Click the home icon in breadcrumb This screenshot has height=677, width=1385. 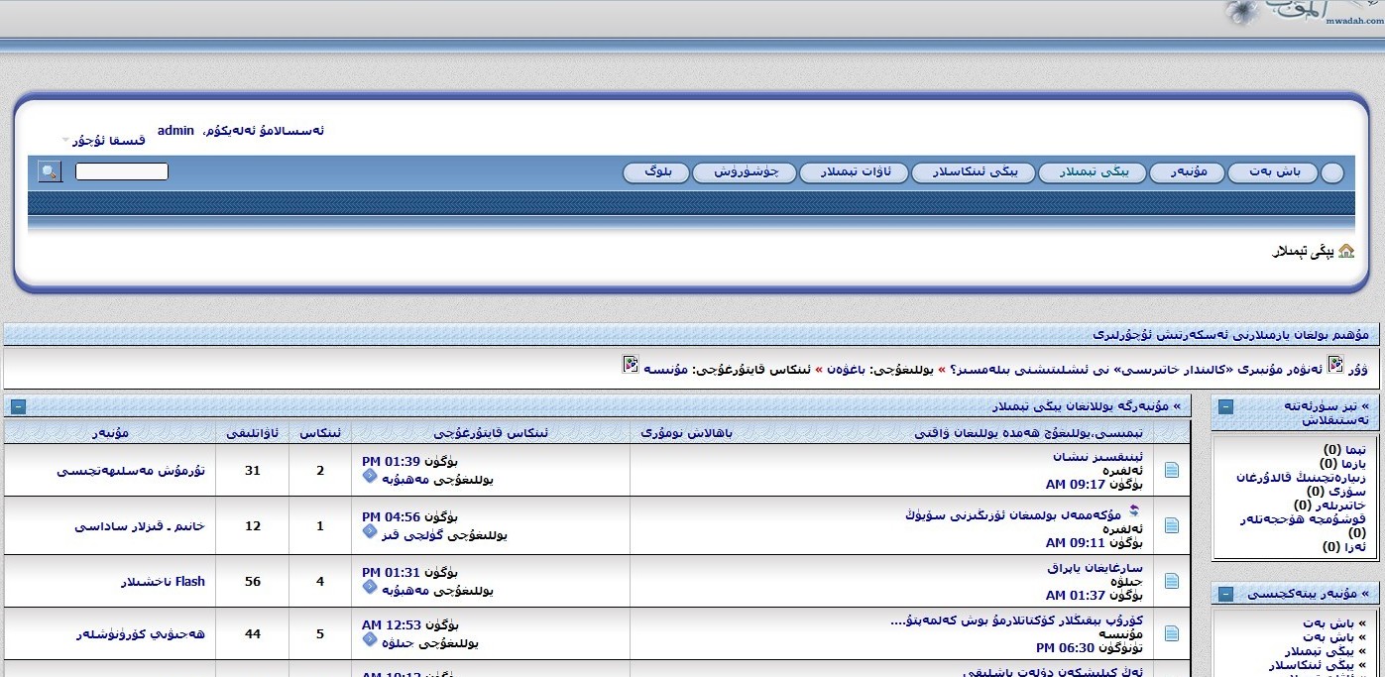point(1345,252)
